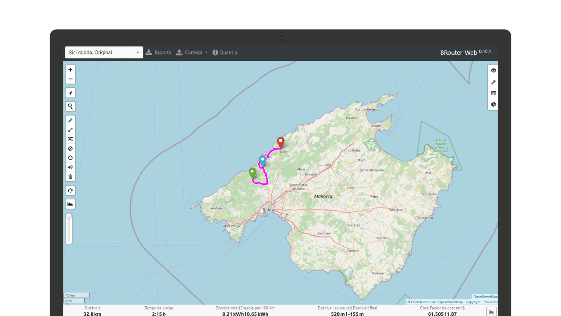561x316 pixels.
Task: Add a no-go area using the slashed-circle icon
Action: coord(70,148)
